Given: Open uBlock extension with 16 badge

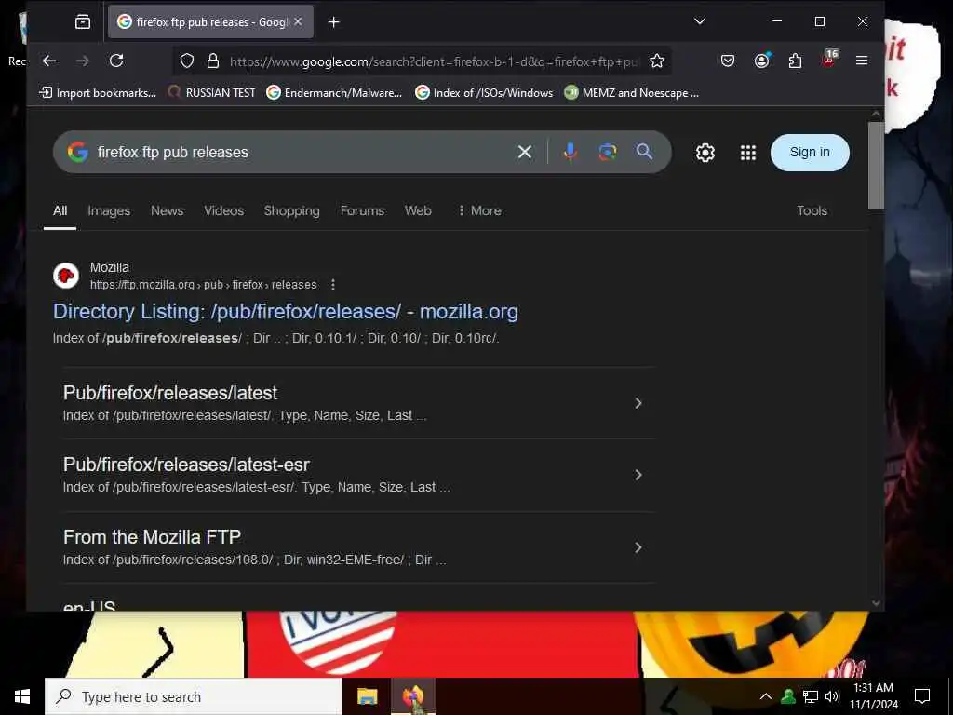Looking at the screenshot, I should [x=829, y=59].
